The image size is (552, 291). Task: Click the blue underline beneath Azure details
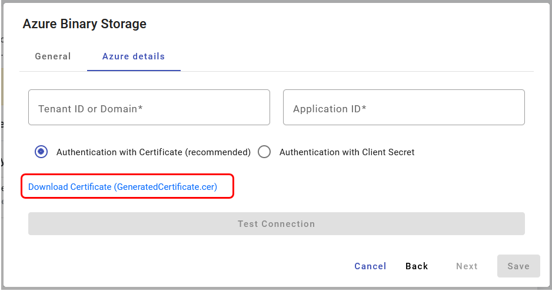pos(134,71)
